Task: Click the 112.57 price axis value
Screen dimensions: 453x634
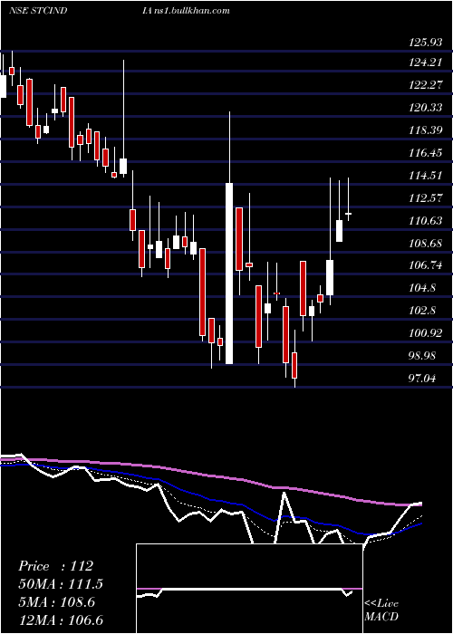Action: [425, 198]
